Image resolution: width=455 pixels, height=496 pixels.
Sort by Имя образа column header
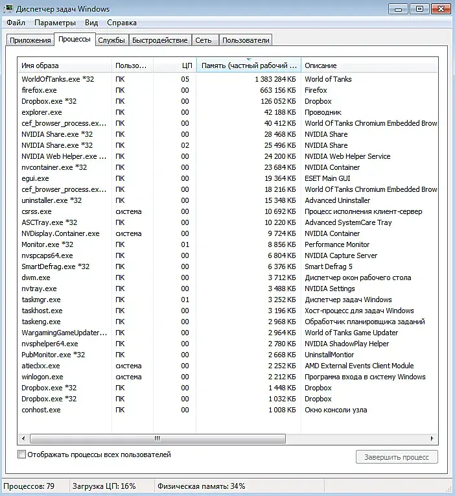pyautogui.click(x=65, y=65)
